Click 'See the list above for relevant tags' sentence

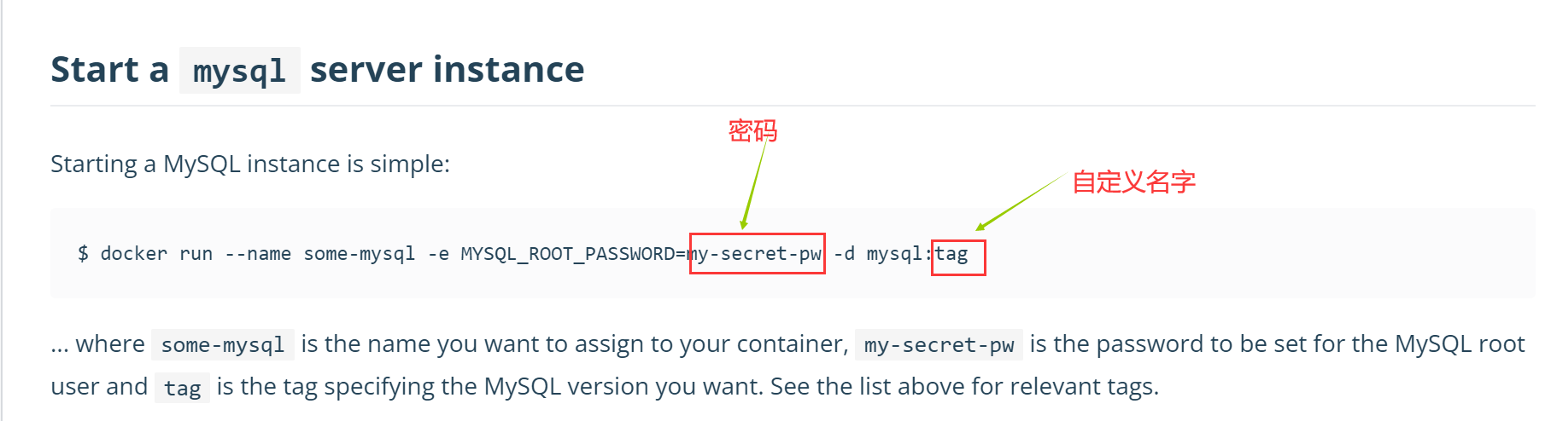coord(964,387)
